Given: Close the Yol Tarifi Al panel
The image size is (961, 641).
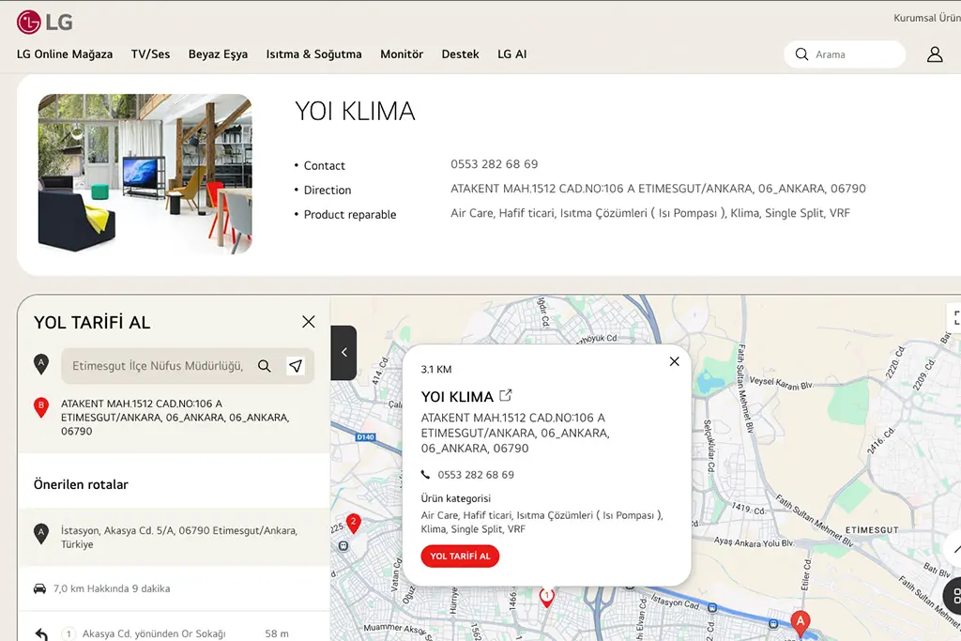Looking at the screenshot, I should click(308, 322).
